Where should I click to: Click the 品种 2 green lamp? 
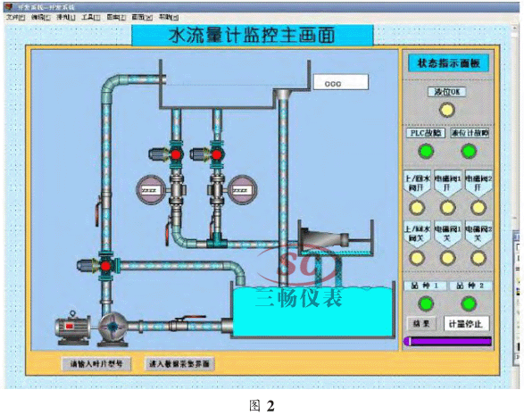[469, 303]
